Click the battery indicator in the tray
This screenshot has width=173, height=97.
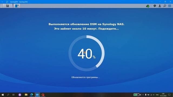coord(136,95)
